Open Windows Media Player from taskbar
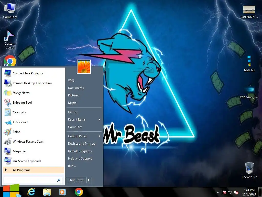 (x=62, y=192)
